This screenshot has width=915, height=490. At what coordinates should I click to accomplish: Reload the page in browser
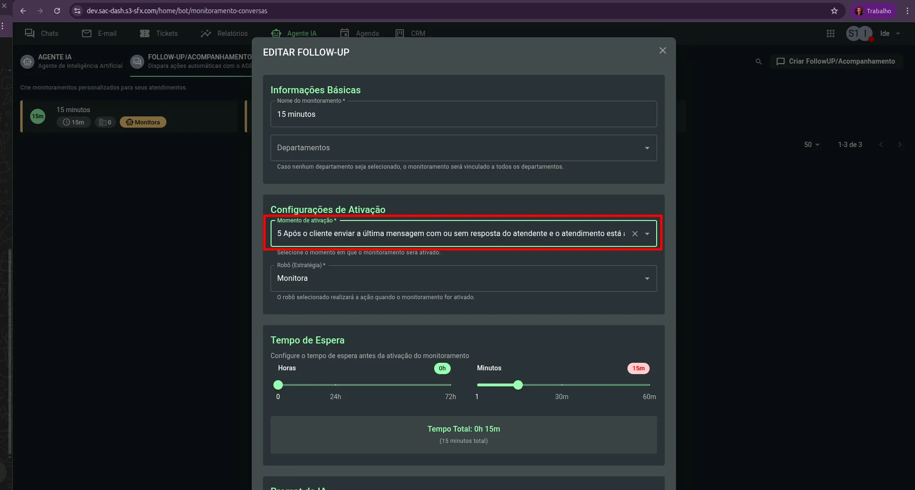click(x=57, y=11)
